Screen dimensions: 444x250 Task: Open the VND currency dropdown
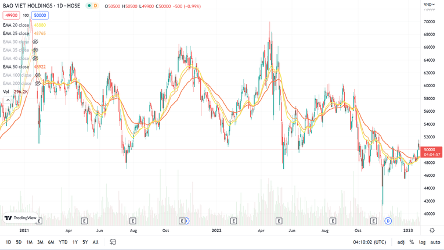pyautogui.click(x=429, y=5)
